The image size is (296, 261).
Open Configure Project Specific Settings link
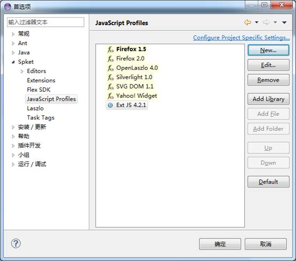242,37
